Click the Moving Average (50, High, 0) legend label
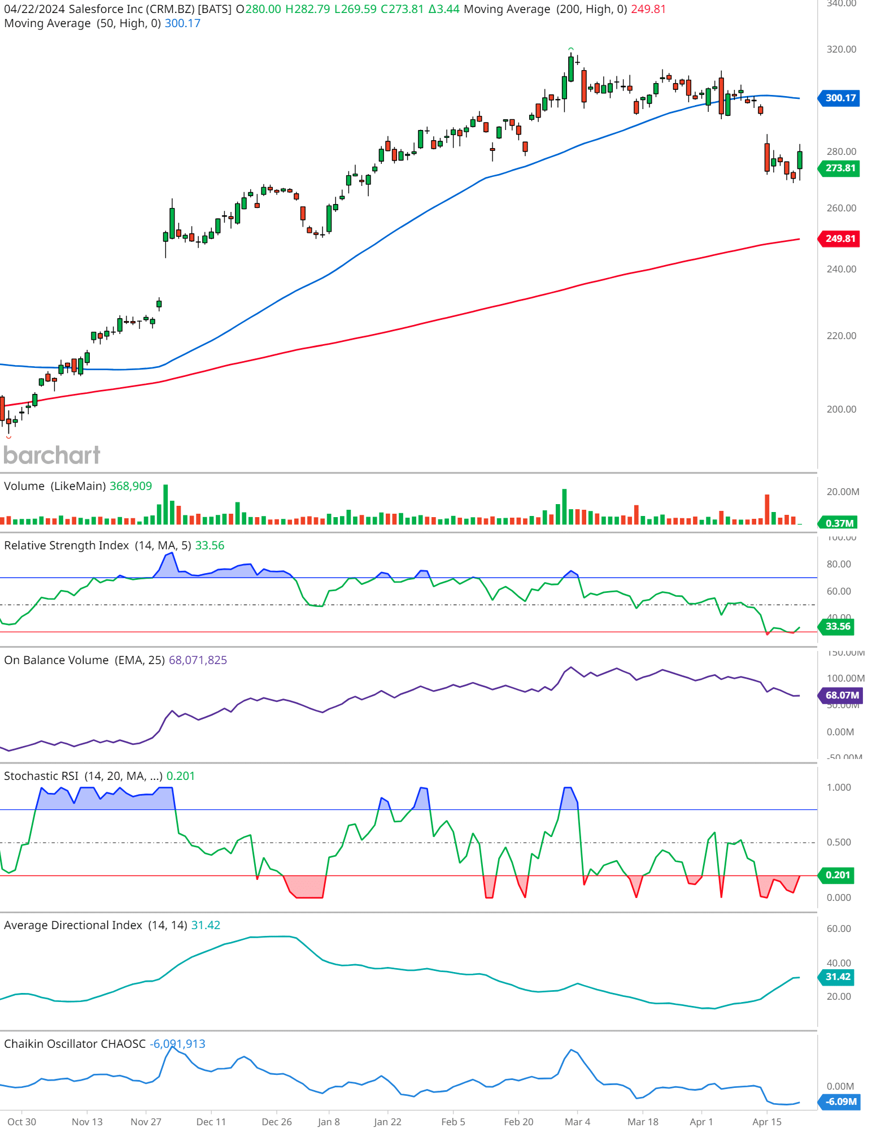Viewport: 872px width, 1132px height. click(82, 23)
